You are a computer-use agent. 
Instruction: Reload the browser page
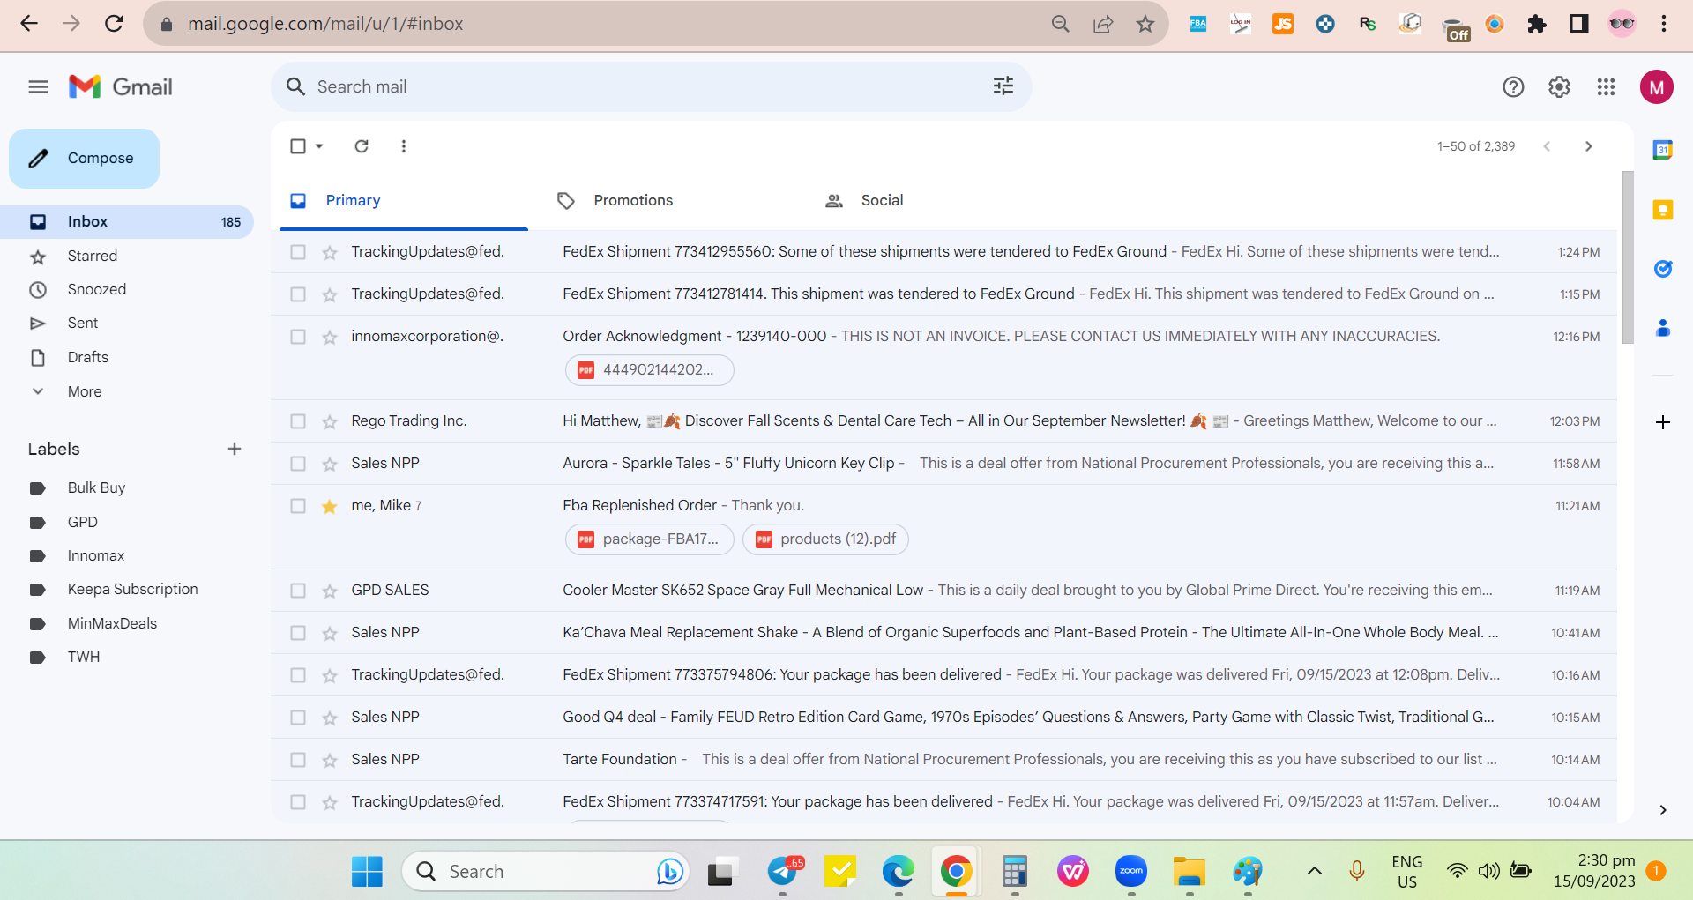click(114, 24)
